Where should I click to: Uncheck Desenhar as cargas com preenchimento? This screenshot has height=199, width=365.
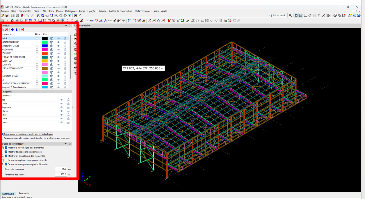[6, 164]
